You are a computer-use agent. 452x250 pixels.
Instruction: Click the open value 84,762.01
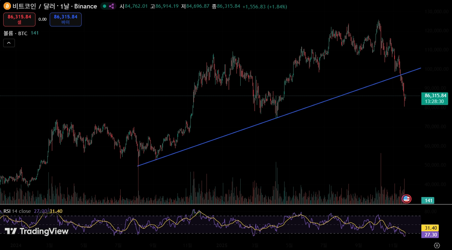pyautogui.click(x=136, y=6)
